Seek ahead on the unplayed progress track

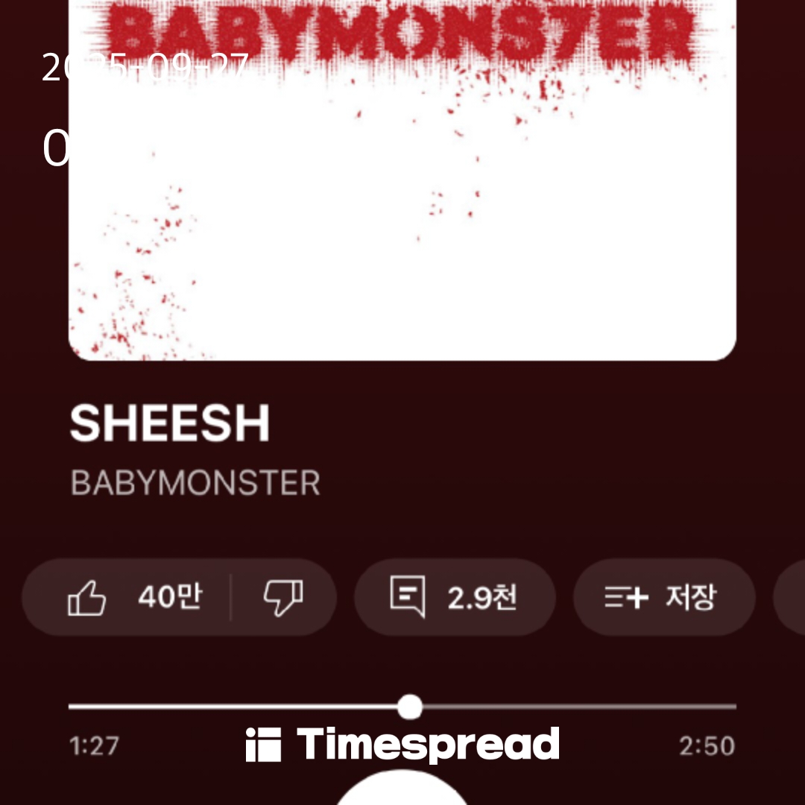click(x=580, y=707)
